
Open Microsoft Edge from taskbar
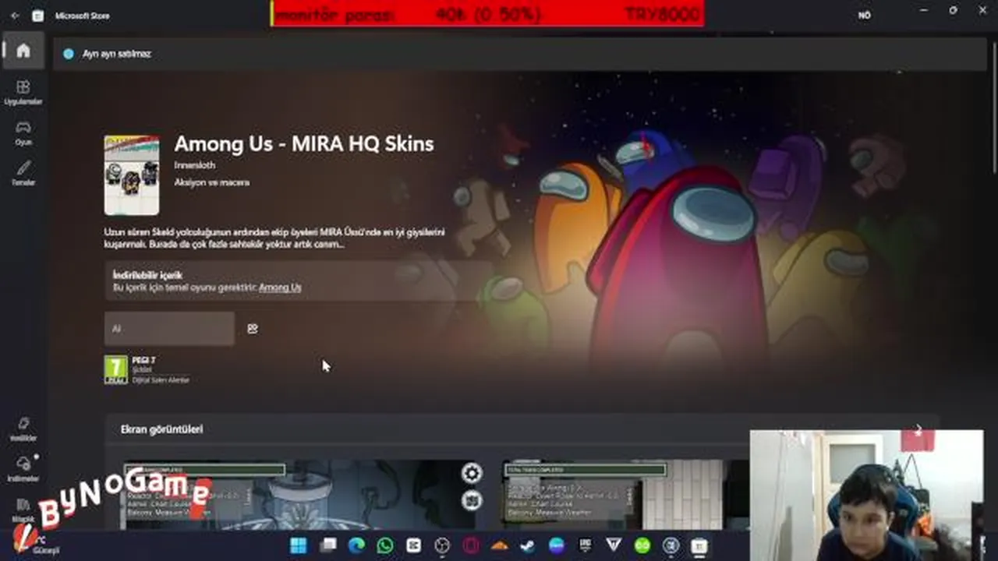coord(356,545)
